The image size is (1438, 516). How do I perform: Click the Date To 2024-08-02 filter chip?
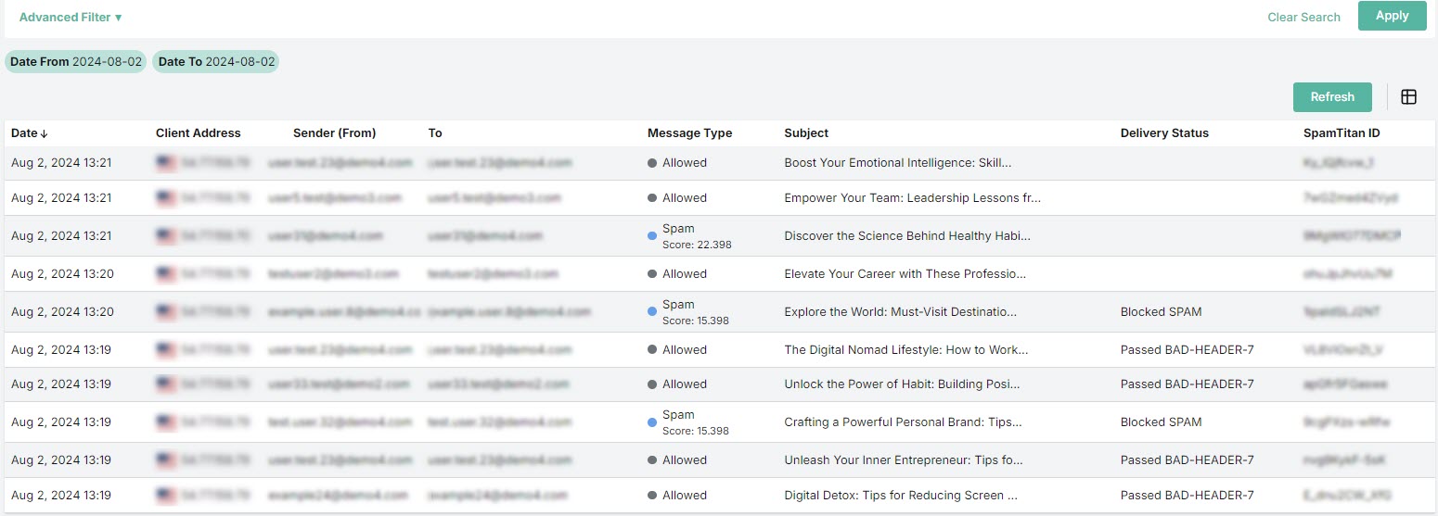[216, 62]
